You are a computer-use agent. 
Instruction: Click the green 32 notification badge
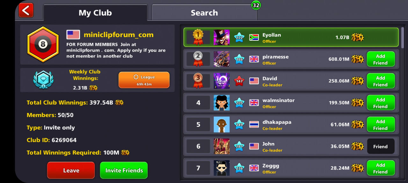[256, 5]
